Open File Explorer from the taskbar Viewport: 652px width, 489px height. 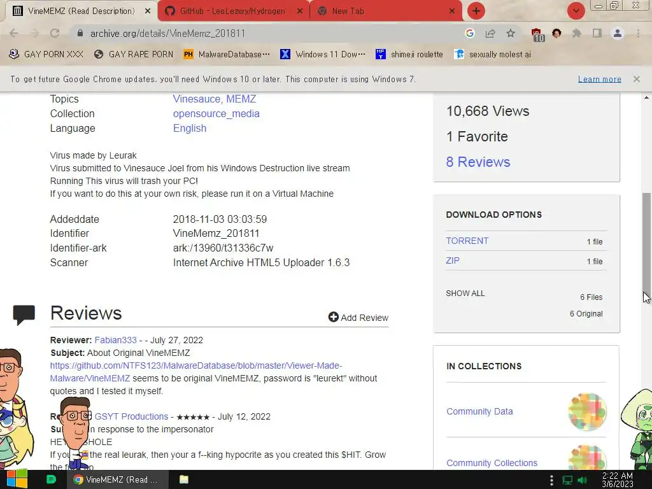(184, 479)
